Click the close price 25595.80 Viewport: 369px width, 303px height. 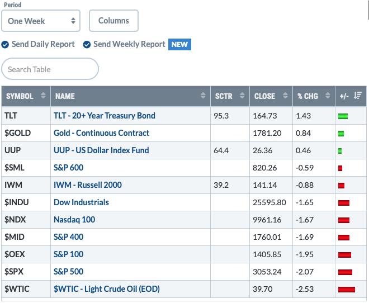click(x=269, y=202)
